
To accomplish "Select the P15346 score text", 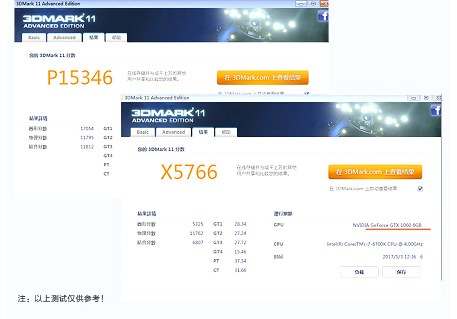I will 80,78.
